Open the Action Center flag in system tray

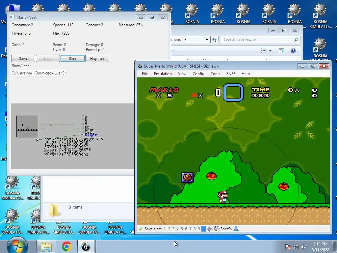click(288, 247)
